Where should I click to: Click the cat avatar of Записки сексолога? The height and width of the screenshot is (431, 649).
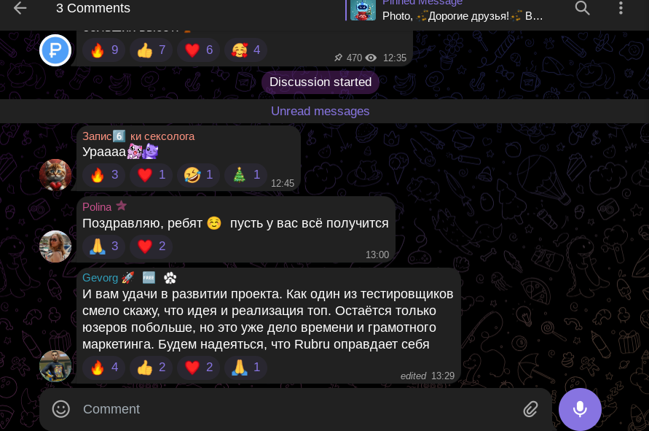pyautogui.click(x=55, y=175)
